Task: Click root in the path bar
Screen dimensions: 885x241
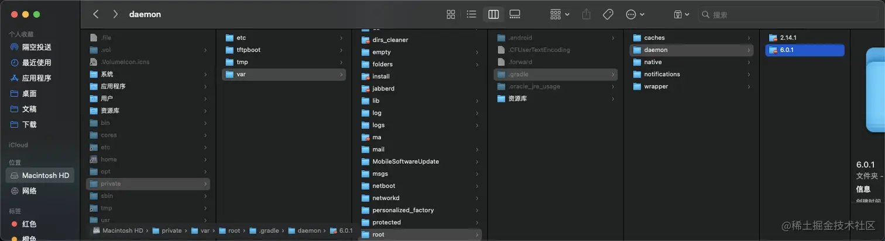Action: (229, 230)
